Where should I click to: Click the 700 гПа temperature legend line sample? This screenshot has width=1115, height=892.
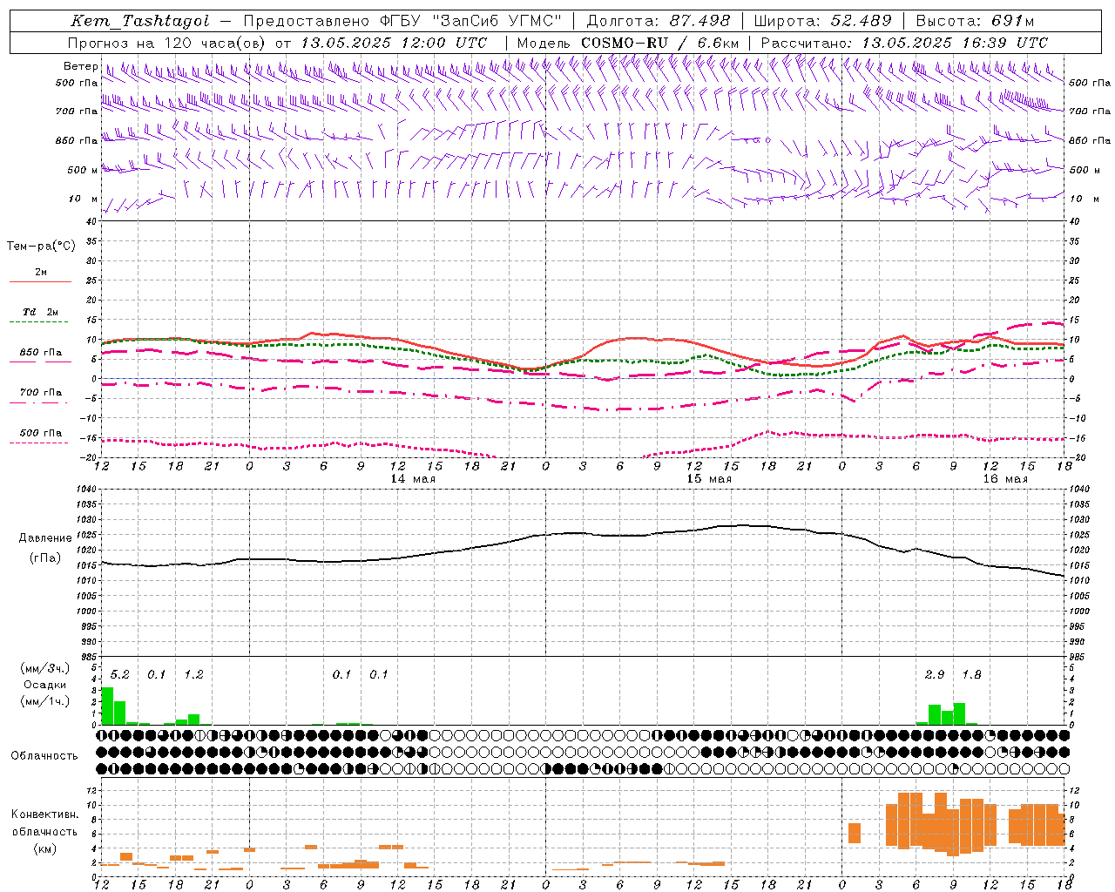point(39,403)
